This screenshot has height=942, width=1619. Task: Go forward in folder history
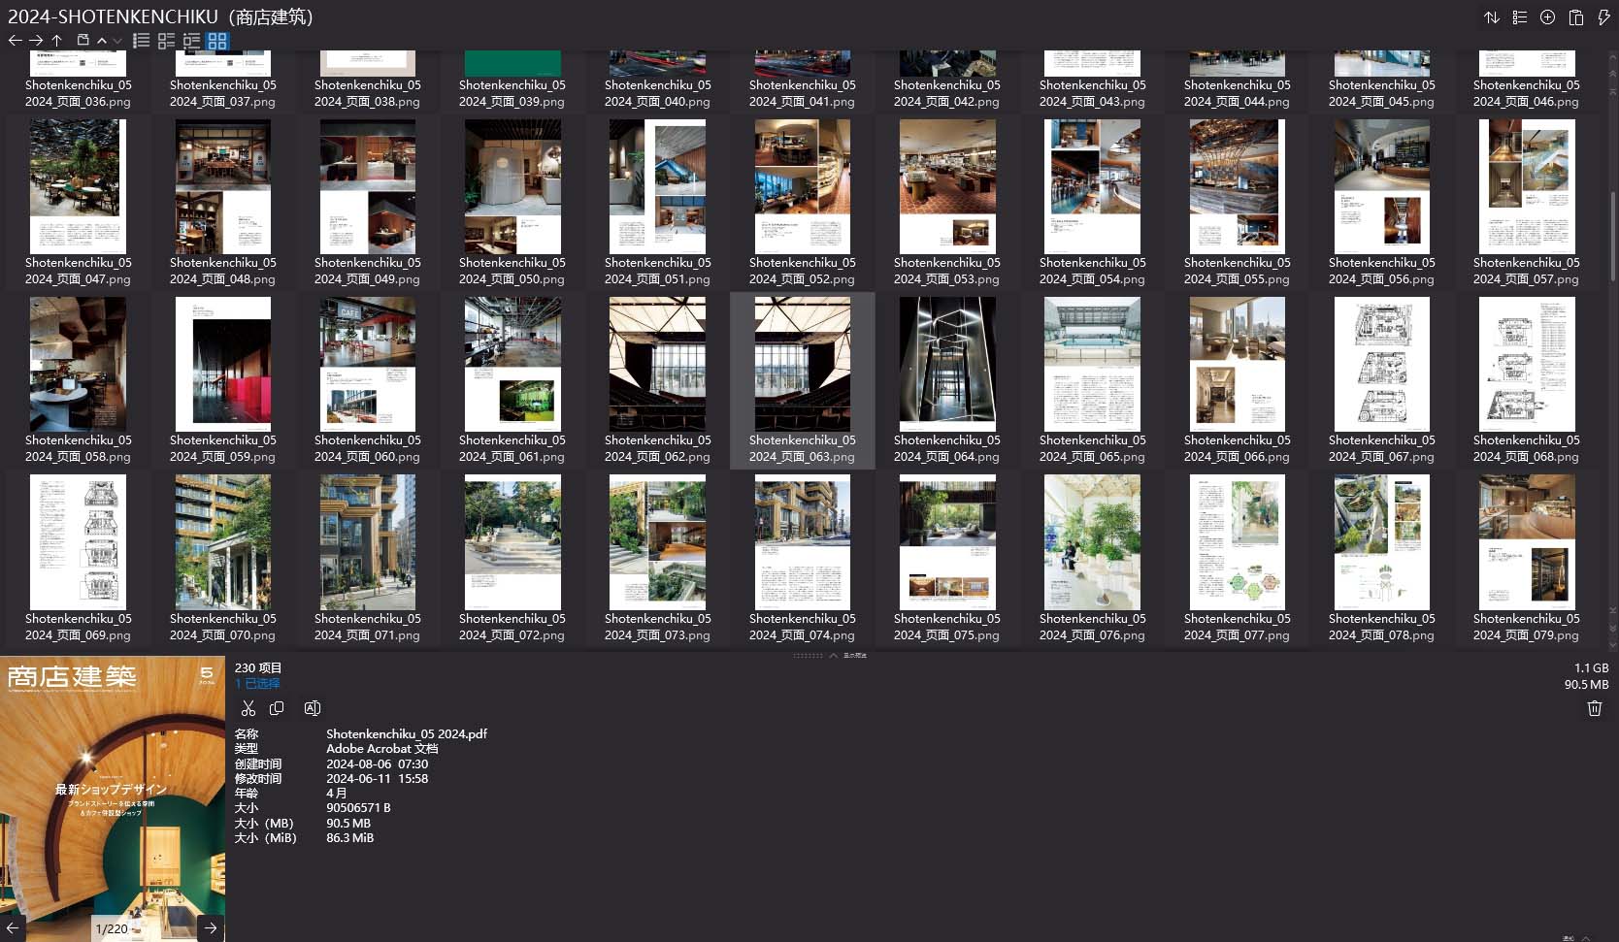[x=36, y=41]
